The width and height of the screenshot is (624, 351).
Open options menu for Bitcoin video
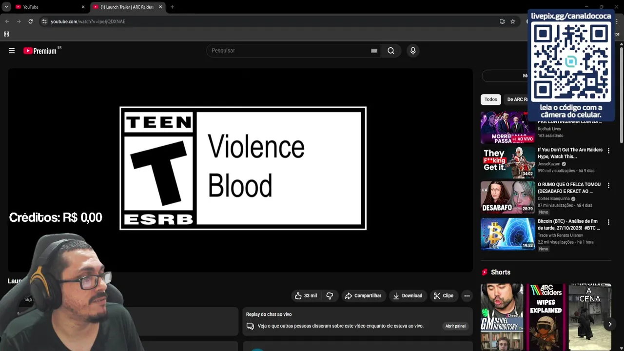608,222
